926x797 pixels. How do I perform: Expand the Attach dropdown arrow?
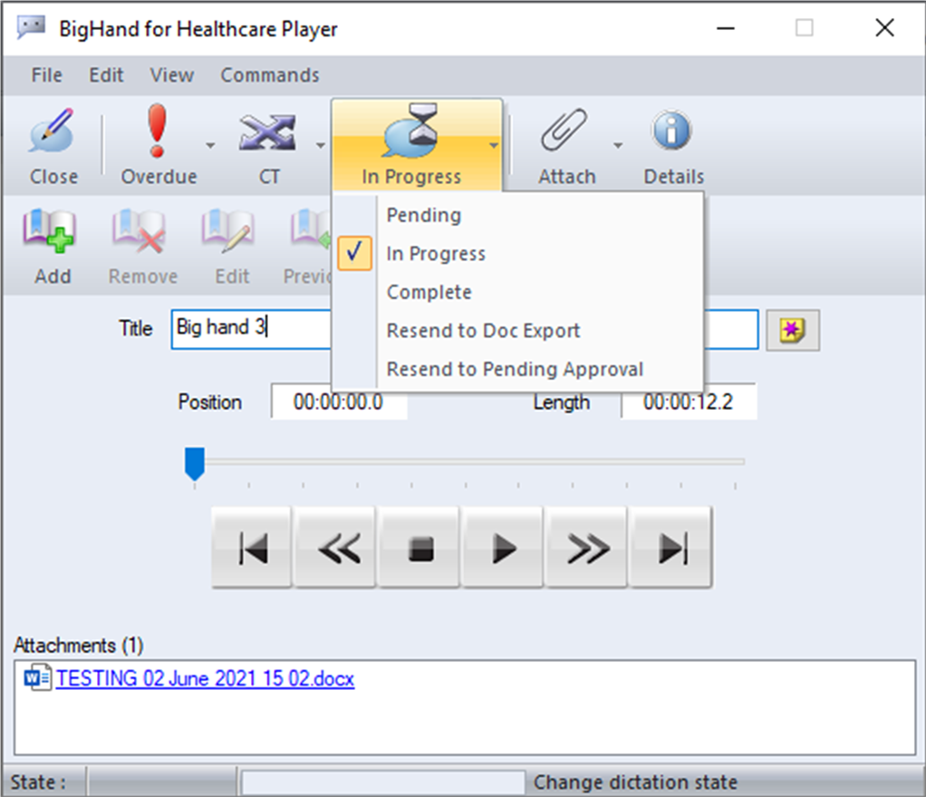click(x=618, y=145)
